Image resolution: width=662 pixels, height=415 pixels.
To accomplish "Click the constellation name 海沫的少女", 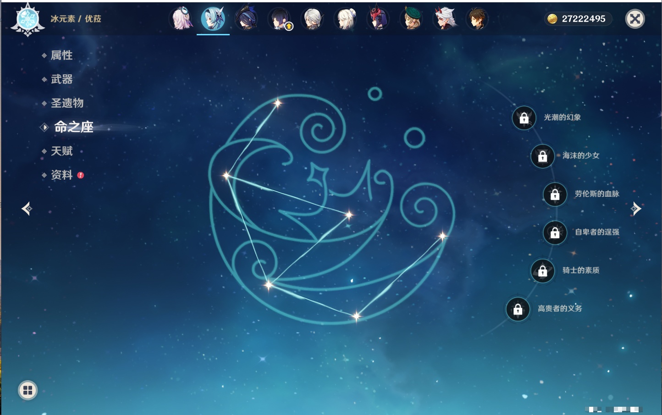I will point(581,155).
